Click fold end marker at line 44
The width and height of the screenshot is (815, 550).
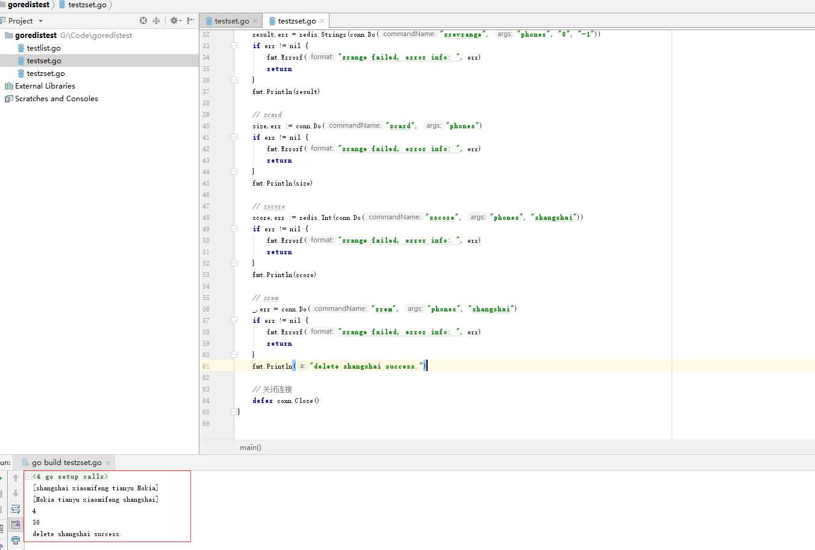[x=234, y=172]
